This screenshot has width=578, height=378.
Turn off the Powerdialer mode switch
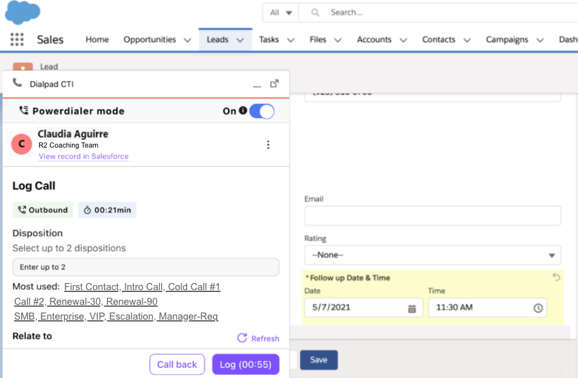point(262,111)
